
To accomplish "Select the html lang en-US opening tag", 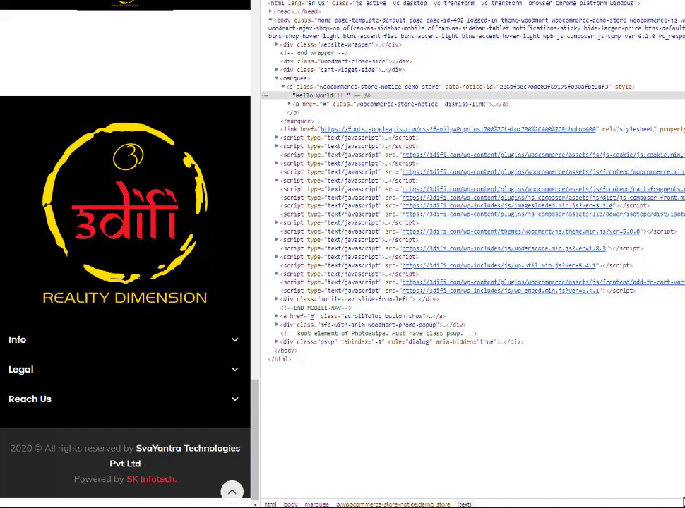I will pyautogui.click(x=454, y=3).
